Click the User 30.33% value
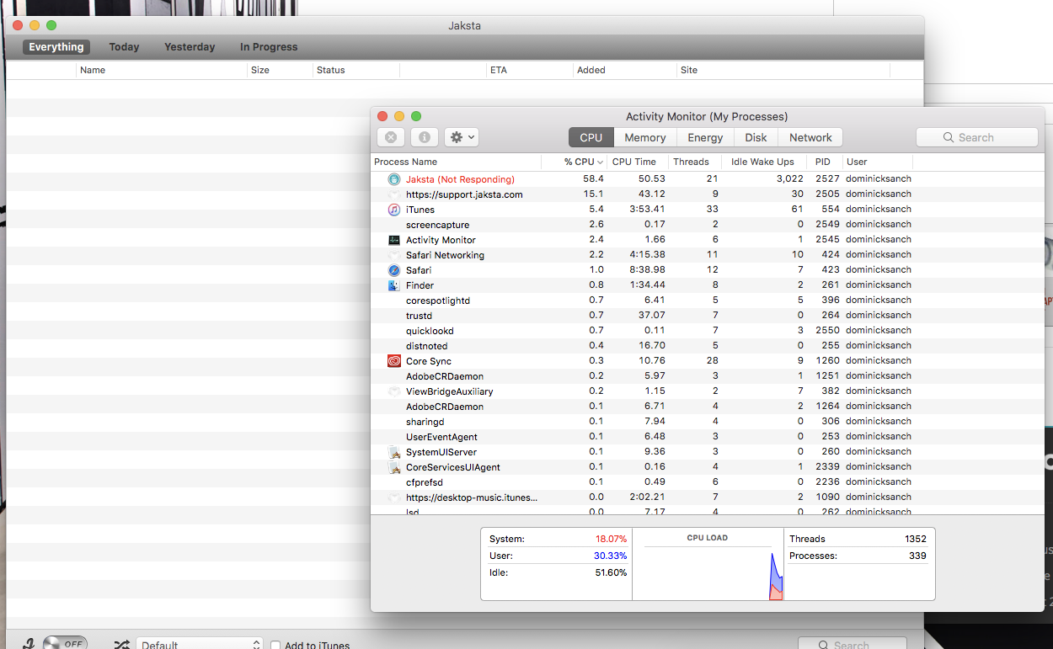This screenshot has height=649, width=1053. (611, 556)
